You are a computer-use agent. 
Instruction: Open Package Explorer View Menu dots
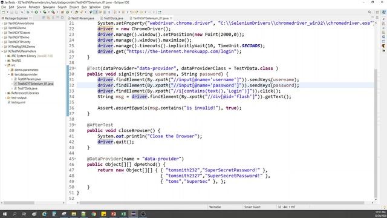point(53,18)
